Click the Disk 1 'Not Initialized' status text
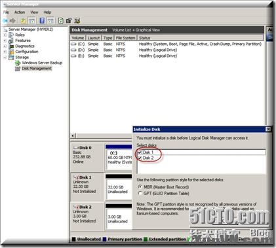This screenshot has height=248, width=276. point(85,191)
